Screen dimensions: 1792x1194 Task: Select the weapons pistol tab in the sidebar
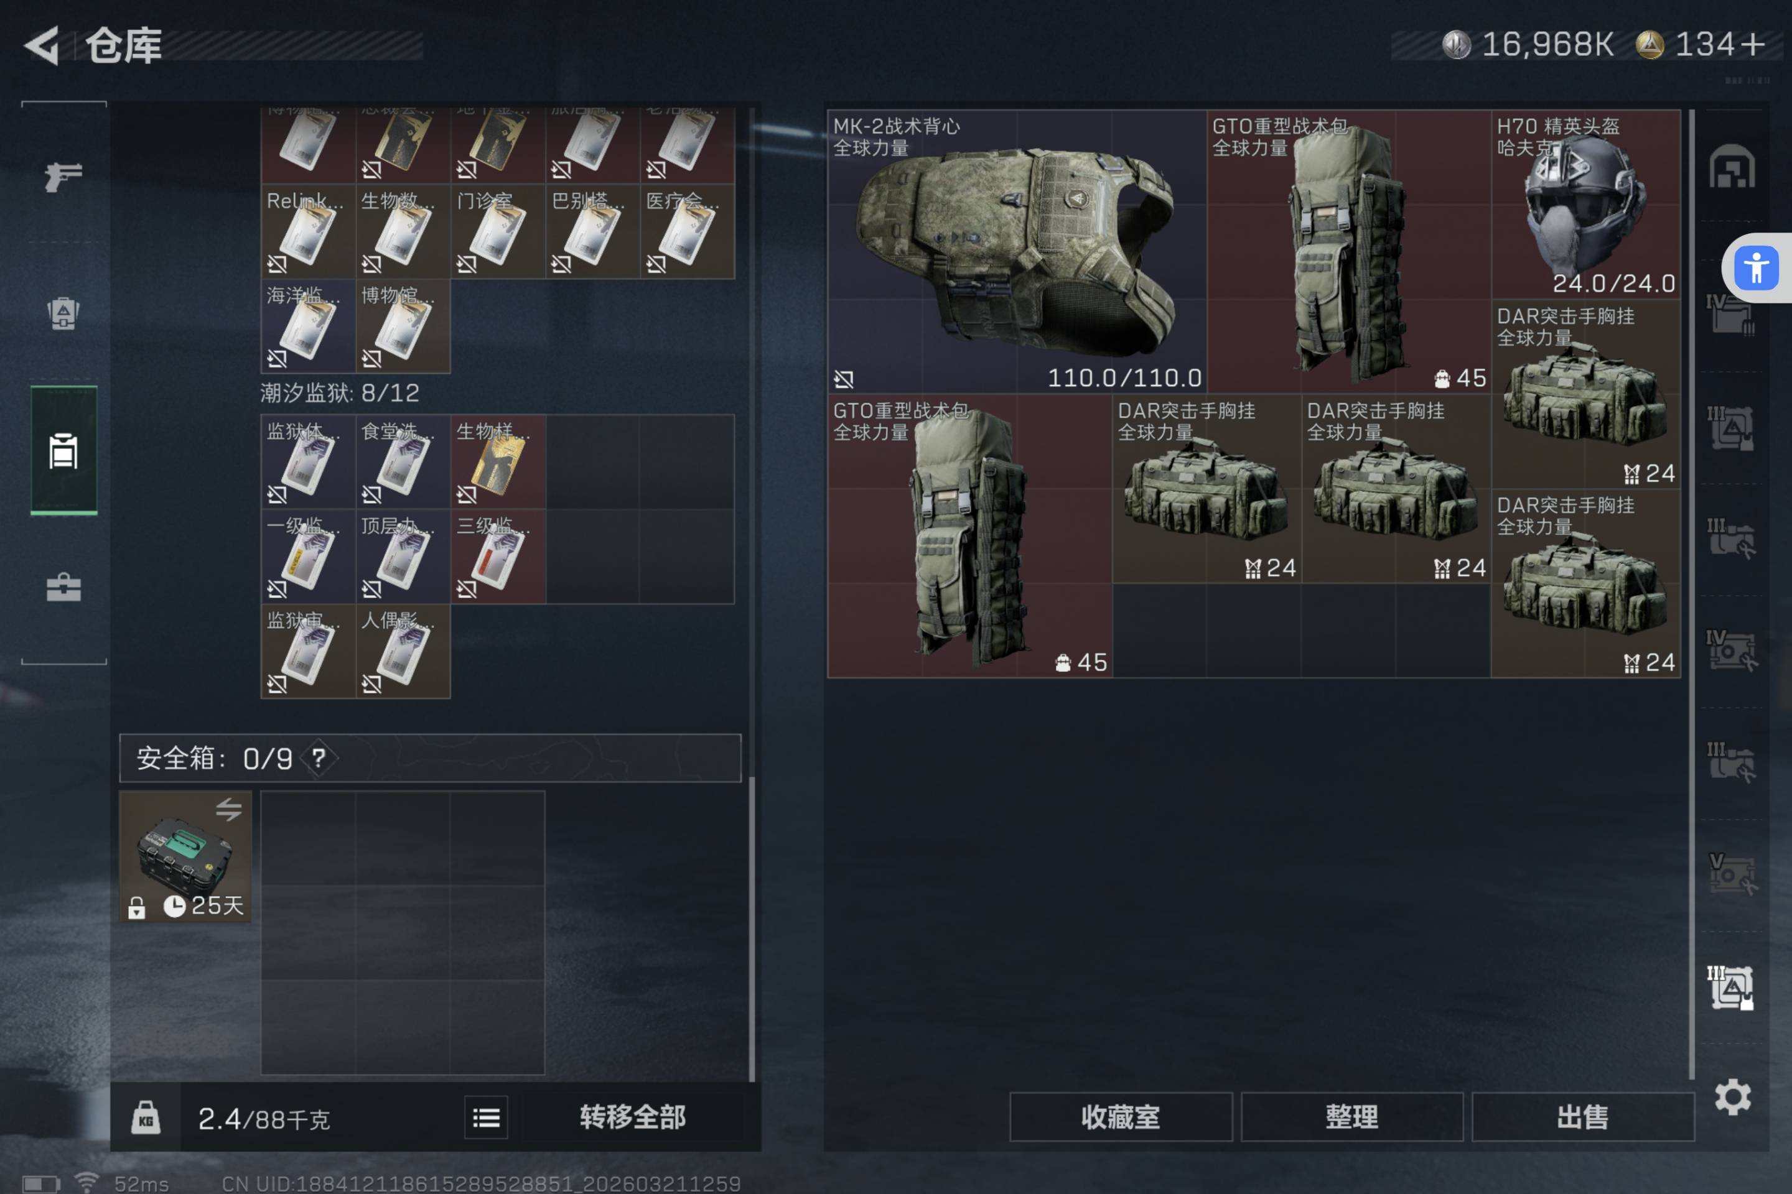click(63, 177)
